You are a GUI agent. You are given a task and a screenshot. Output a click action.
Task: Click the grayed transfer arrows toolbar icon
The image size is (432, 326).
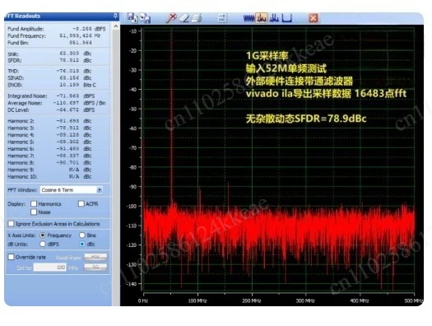point(222,18)
